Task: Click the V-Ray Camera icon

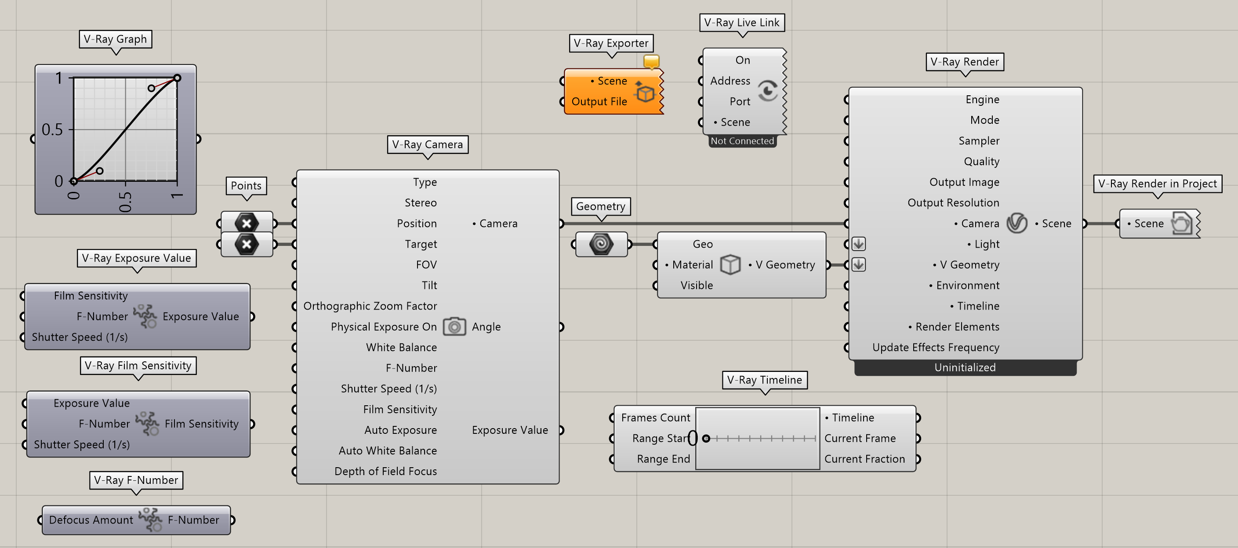Action: click(x=454, y=327)
